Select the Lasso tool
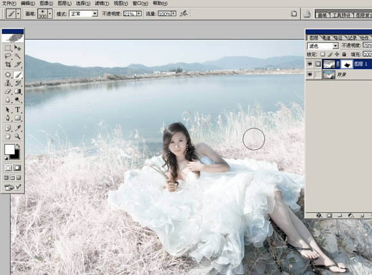 coord(8,57)
